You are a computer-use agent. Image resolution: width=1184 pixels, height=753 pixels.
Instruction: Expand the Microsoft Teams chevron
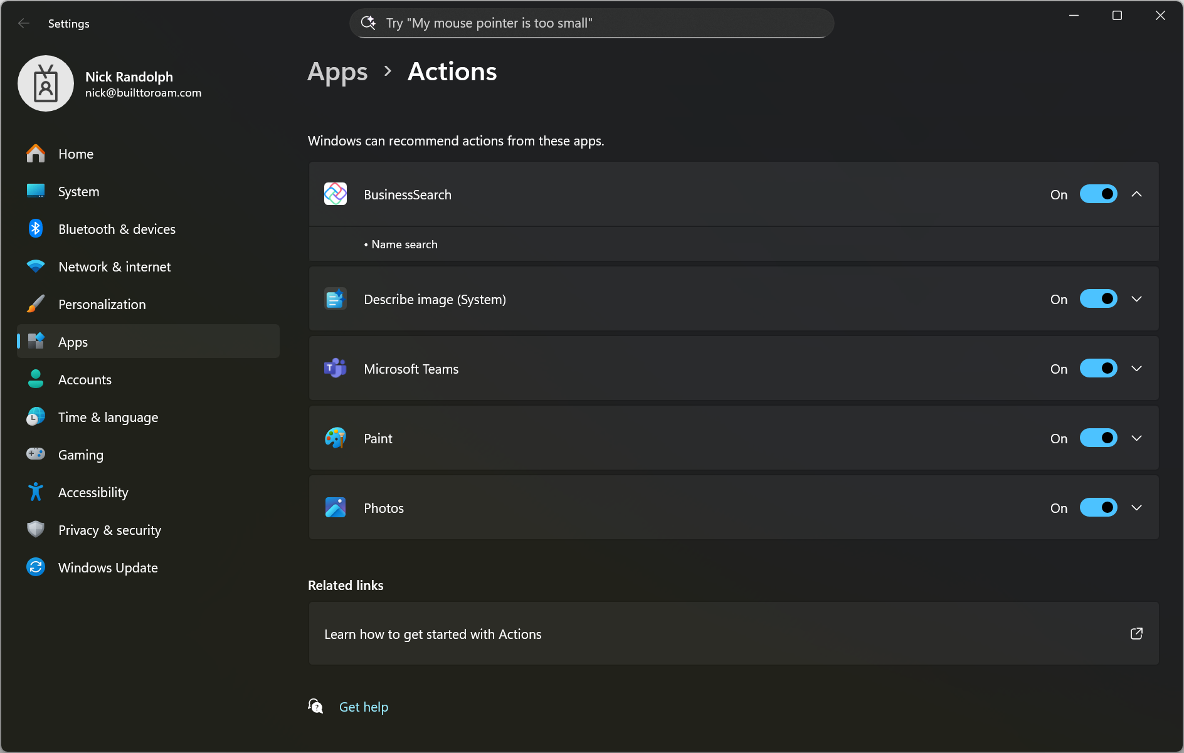(x=1137, y=369)
